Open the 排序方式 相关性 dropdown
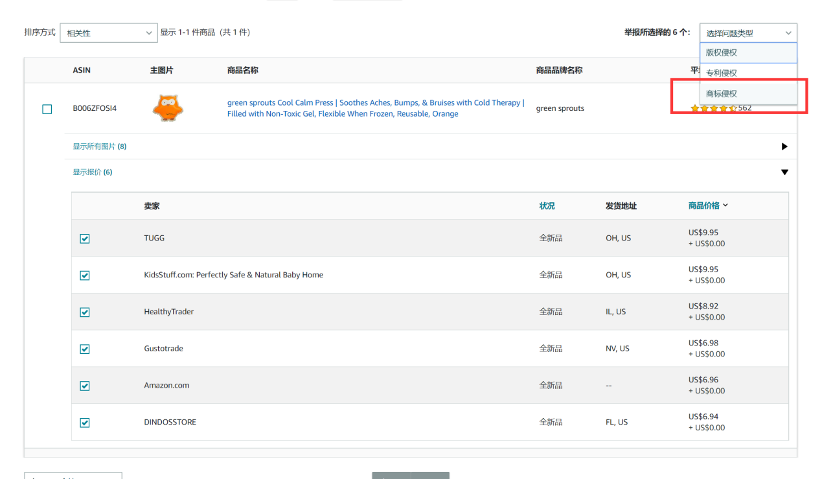Viewport: 822px width, 479px height. (x=108, y=33)
